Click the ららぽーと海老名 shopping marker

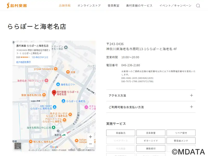pyautogui.click(x=63, y=101)
